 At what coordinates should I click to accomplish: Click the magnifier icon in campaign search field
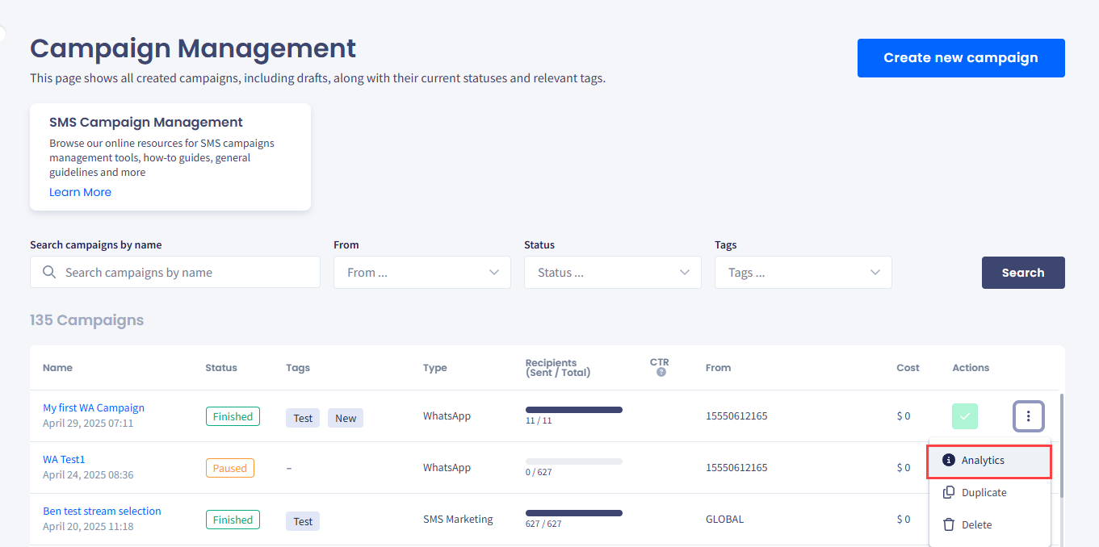tap(49, 273)
